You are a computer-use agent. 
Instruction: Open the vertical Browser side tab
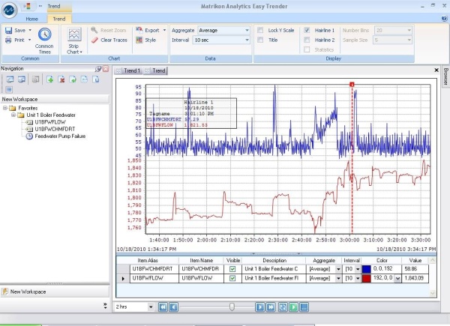445,76
